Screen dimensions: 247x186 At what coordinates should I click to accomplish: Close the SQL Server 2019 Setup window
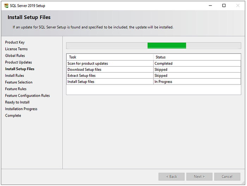click(x=238, y=6)
